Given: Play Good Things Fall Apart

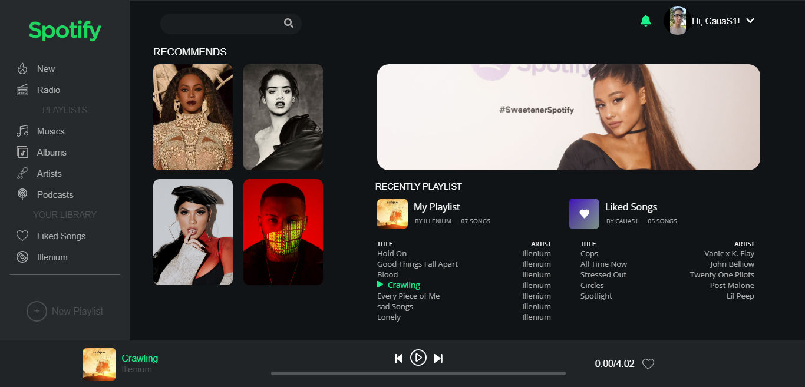Looking at the screenshot, I should tap(417, 264).
